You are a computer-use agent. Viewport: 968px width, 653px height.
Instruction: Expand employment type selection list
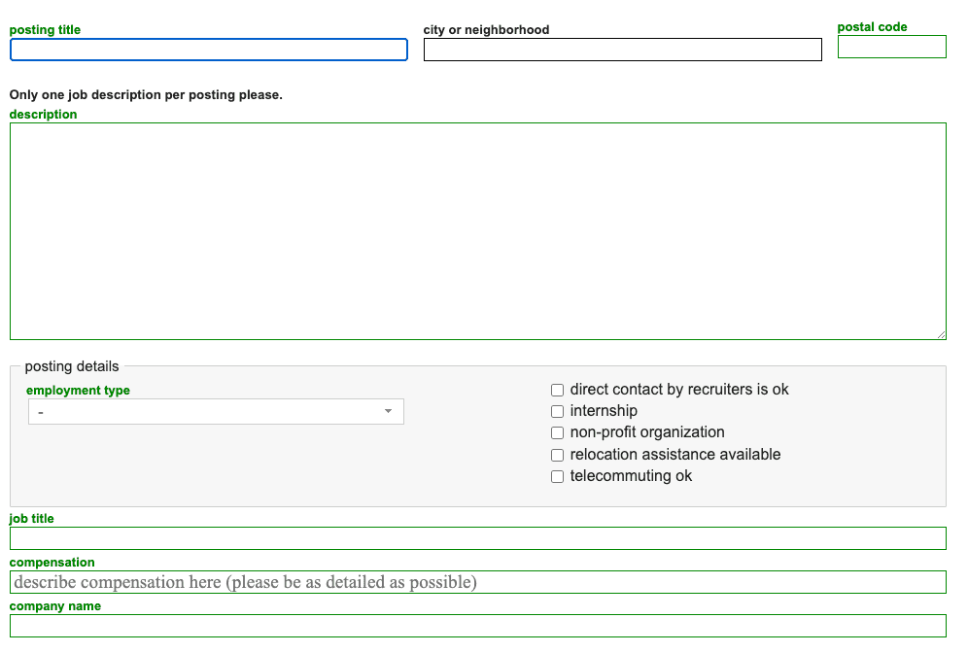point(216,411)
